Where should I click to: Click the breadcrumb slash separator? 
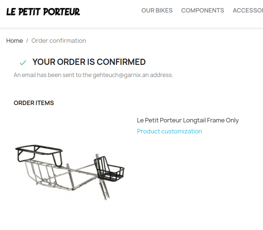[x=27, y=41]
